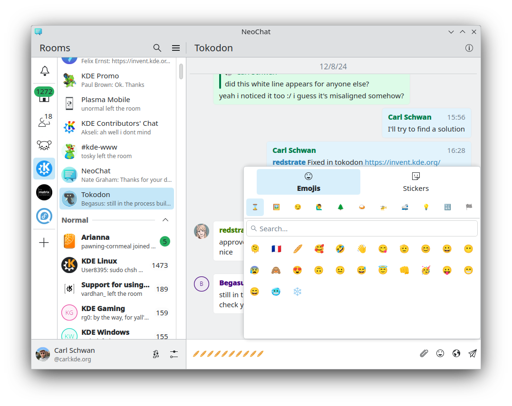Image resolution: width=512 pixels, height=406 pixels.
Task: Toggle the emoji picker smiley button
Action: point(440,353)
